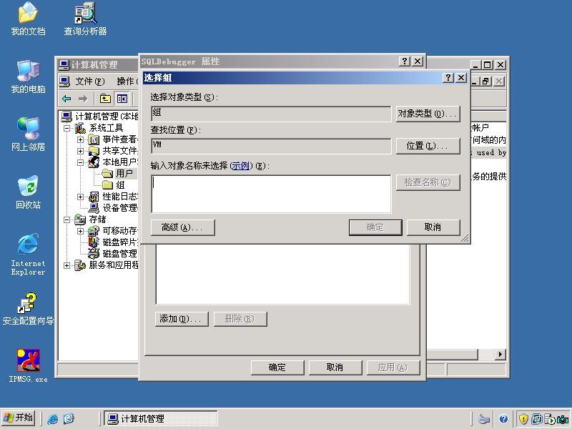Viewport: 572px width, 429px height.
Task: Click the keyboard-like tray icon left of help
Action: [x=484, y=419]
